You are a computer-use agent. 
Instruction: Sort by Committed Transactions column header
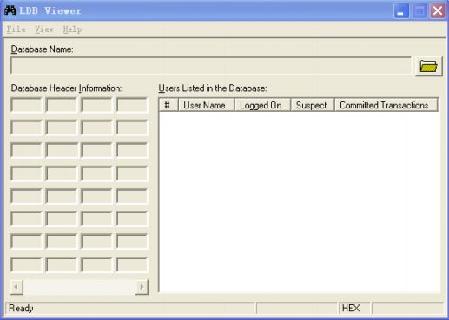click(386, 105)
